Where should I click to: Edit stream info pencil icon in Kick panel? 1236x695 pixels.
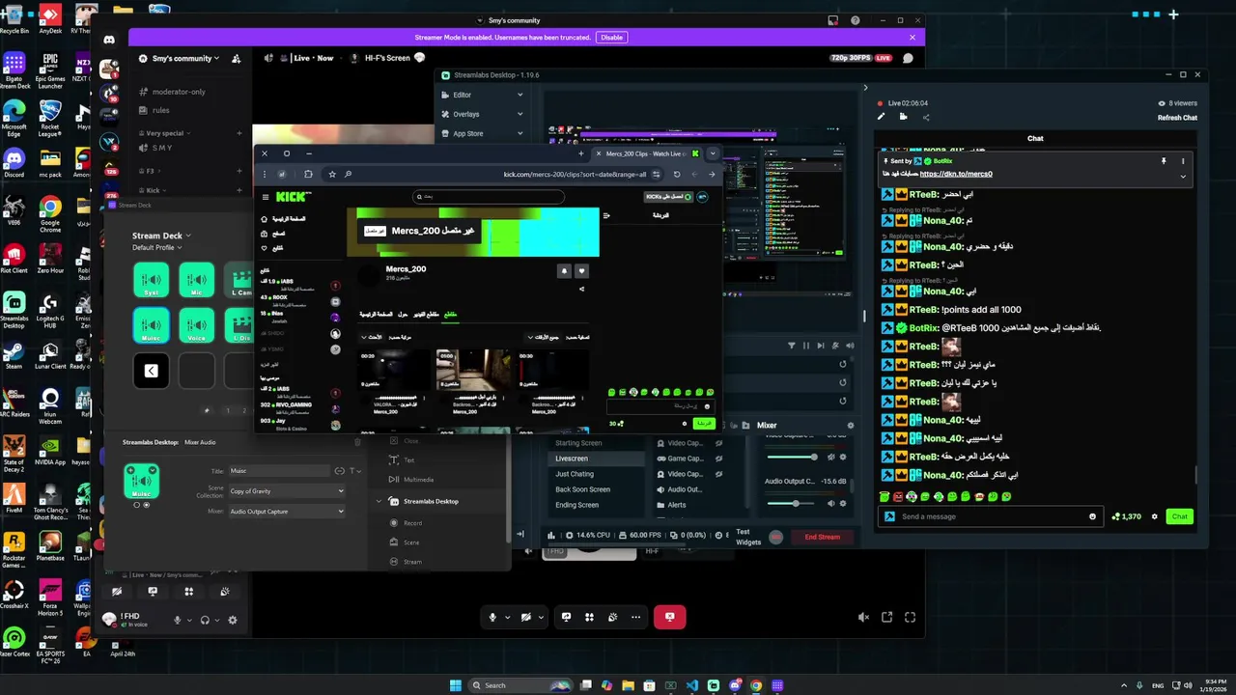point(881,117)
